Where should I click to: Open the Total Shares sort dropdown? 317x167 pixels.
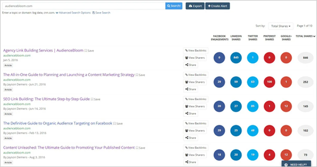(281, 26)
